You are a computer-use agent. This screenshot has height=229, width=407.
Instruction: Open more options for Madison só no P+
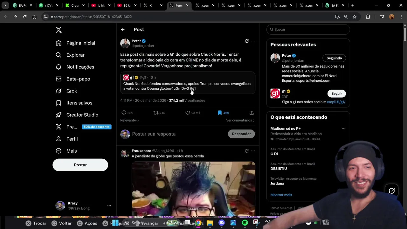click(343, 128)
